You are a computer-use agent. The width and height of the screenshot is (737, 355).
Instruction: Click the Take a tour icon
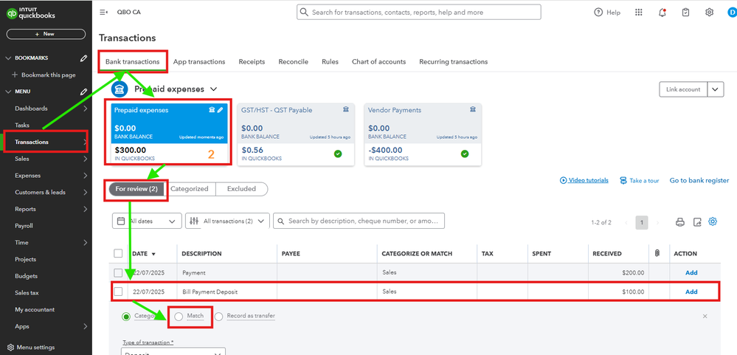(623, 181)
